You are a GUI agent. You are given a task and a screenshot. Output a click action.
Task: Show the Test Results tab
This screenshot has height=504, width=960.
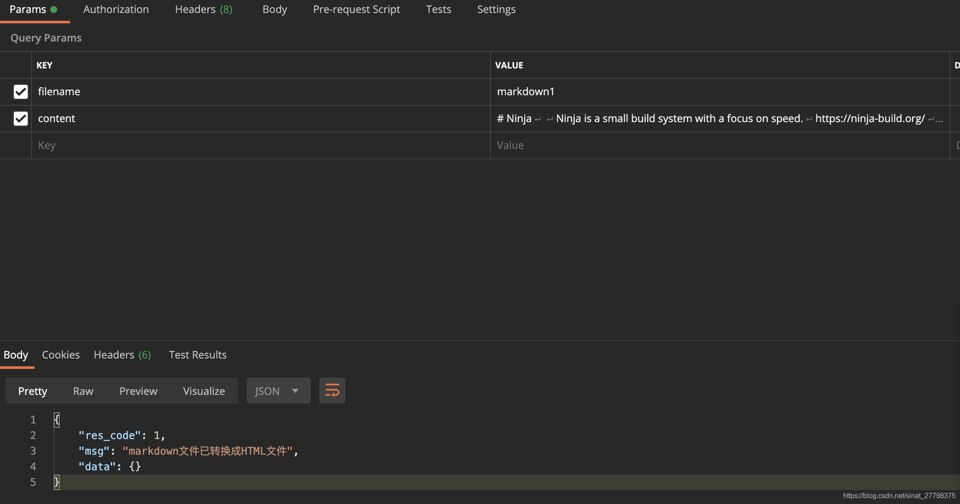pyautogui.click(x=197, y=355)
